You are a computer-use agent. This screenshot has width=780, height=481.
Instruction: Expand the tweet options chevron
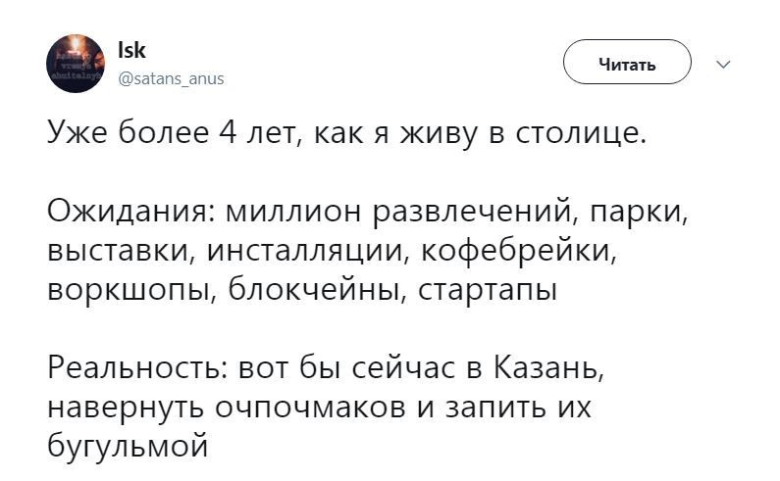(x=724, y=65)
